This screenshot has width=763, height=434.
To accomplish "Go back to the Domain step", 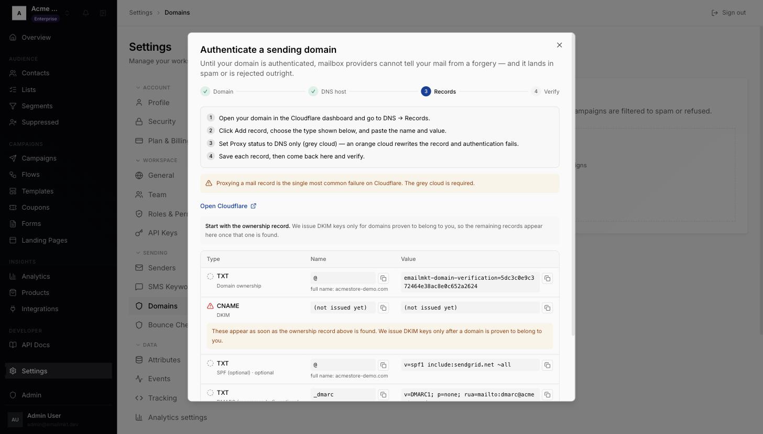I will (217, 92).
